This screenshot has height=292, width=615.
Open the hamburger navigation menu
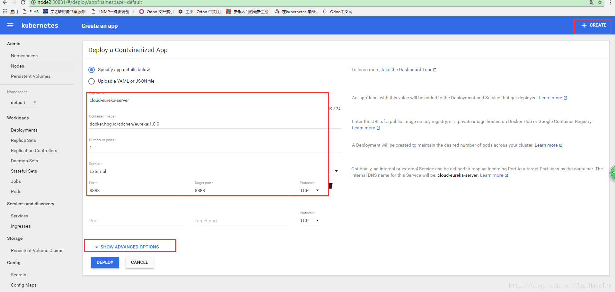tap(10, 25)
